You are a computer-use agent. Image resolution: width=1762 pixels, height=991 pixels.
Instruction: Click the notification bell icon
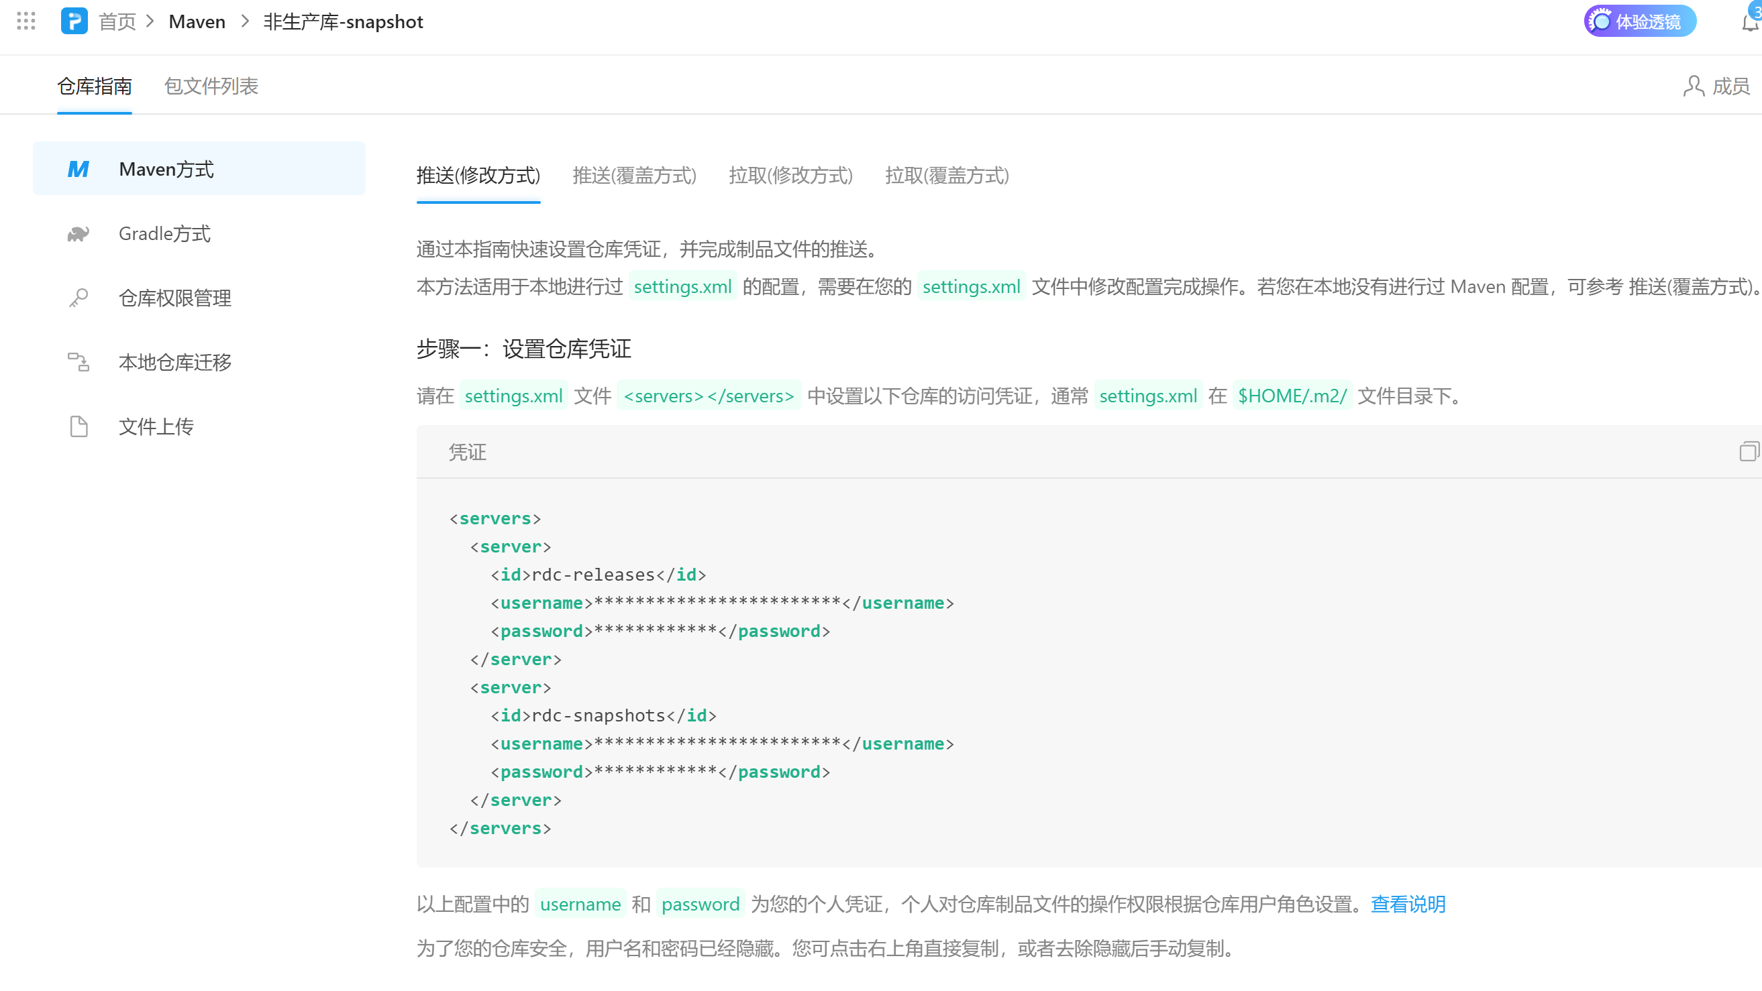pos(1749,23)
